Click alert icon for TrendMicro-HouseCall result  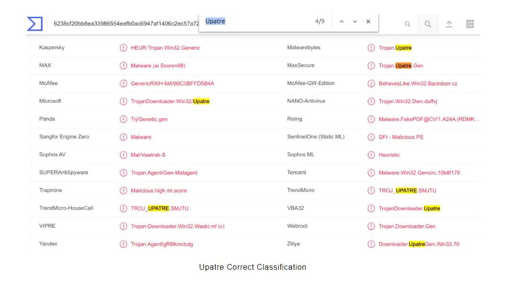click(x=123, y=208)
